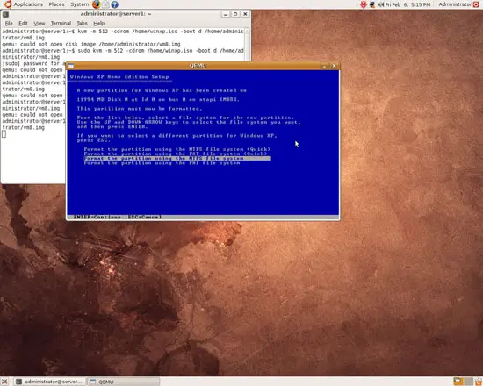
Task: Switch to the second workspace in switcher
Action: [x=468, y=382]
